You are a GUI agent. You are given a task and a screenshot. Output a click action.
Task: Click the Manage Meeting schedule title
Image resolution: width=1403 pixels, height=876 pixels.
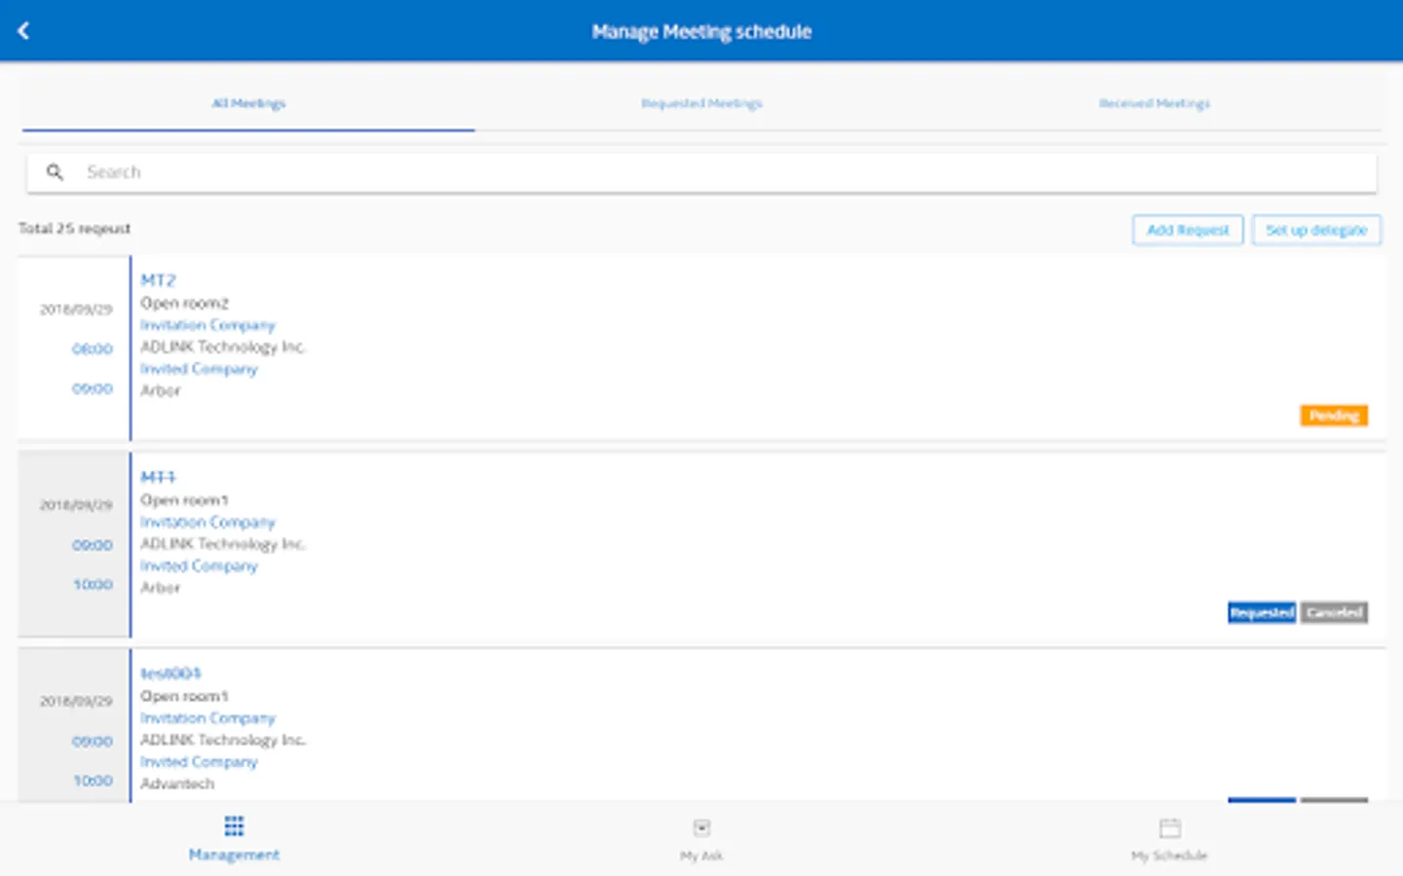[701, 31]
